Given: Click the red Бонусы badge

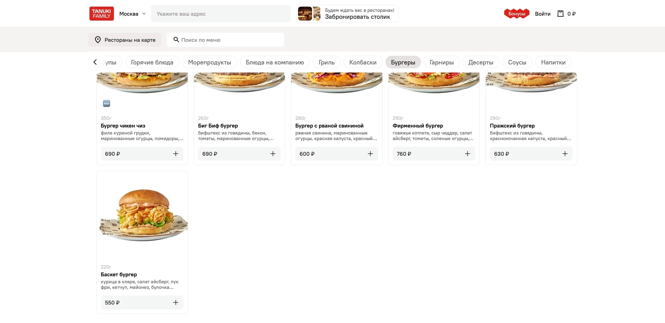Looking at the screenshot, I should pyautogui.click(x=516, y=14).
